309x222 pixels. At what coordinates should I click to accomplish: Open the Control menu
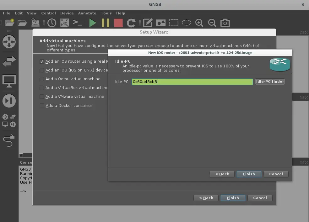click(48, 13)
